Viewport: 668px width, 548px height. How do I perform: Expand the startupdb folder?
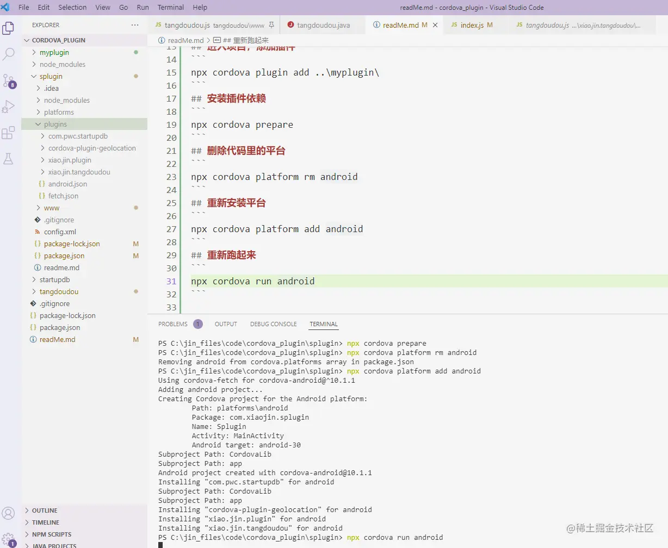click(34, 279)
